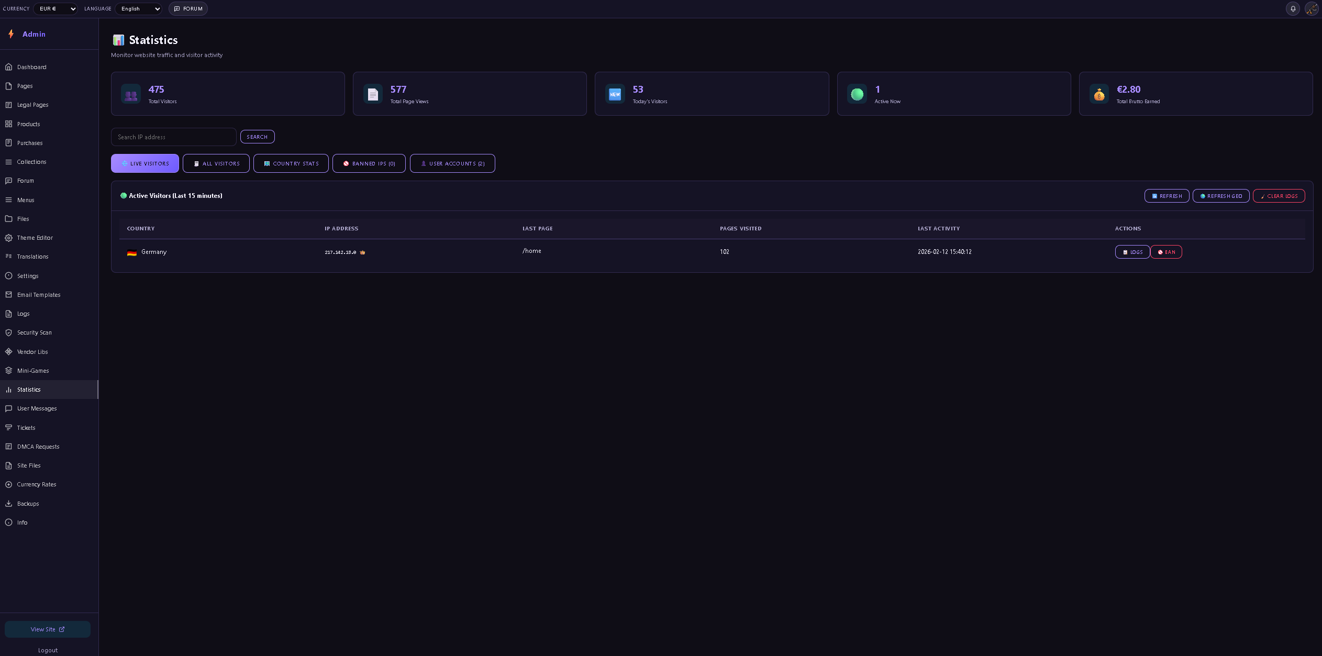The width and height of the screenshot is (1322, 656).
Task: Switch to the COUNTRY STATS tab
Action: click(291, 163)
